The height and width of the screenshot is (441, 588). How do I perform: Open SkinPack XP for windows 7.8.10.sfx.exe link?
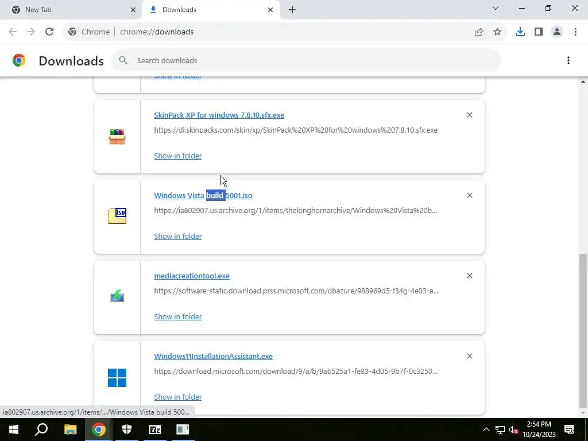click(x=219, y=115)
